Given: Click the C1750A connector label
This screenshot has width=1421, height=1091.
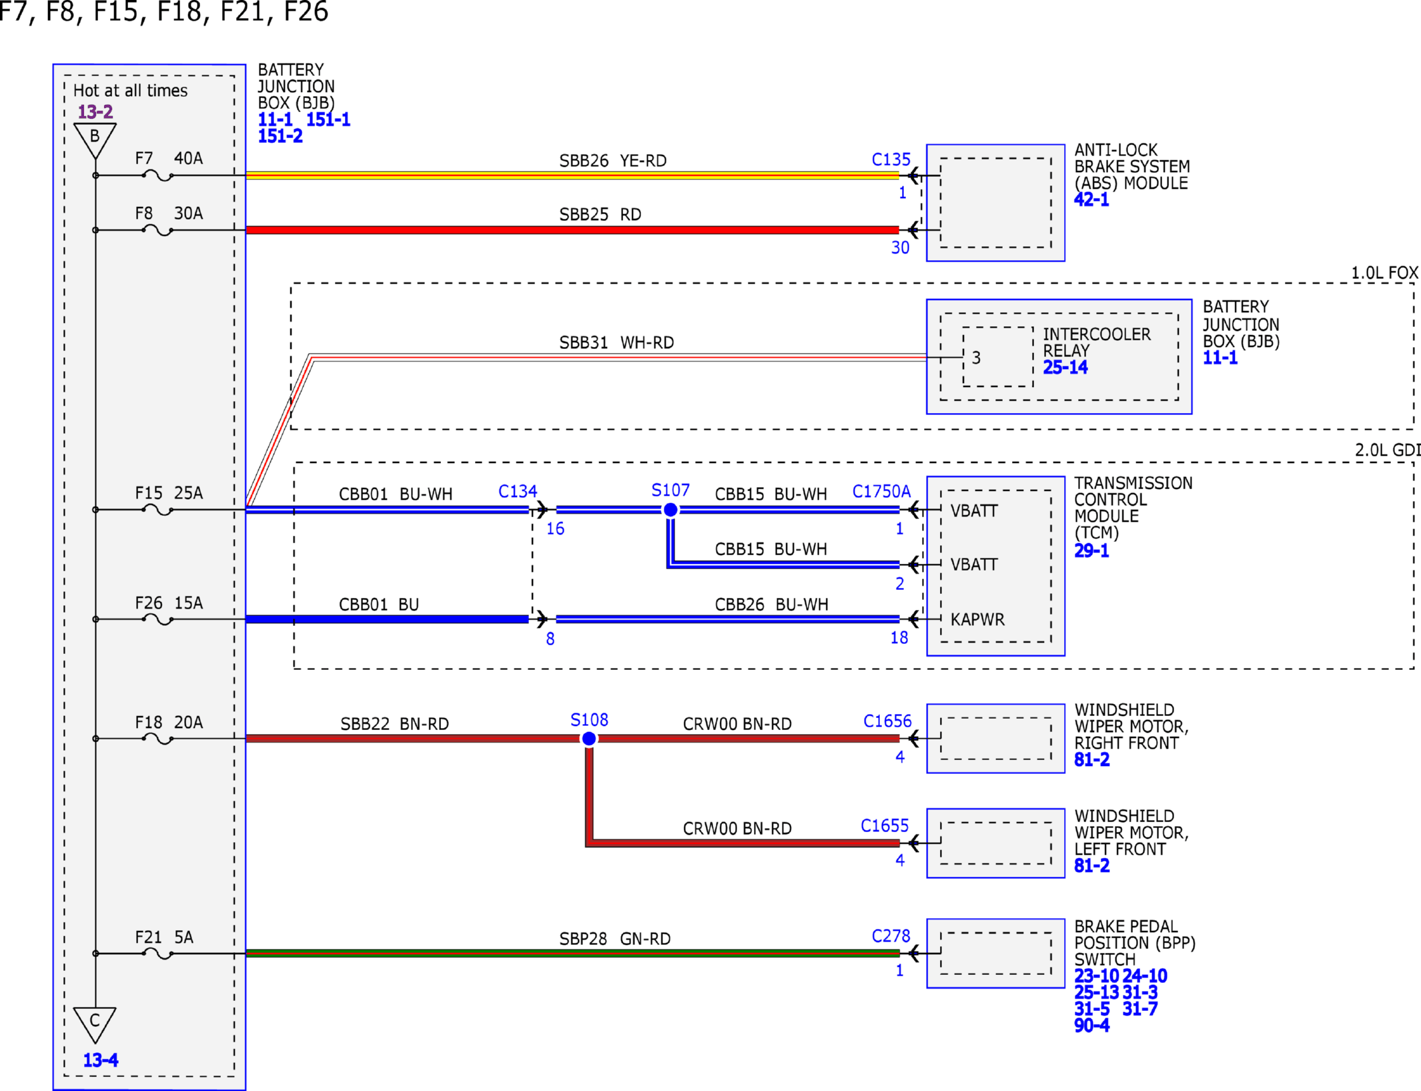Looking at the screenshot, I should point(881,492).
